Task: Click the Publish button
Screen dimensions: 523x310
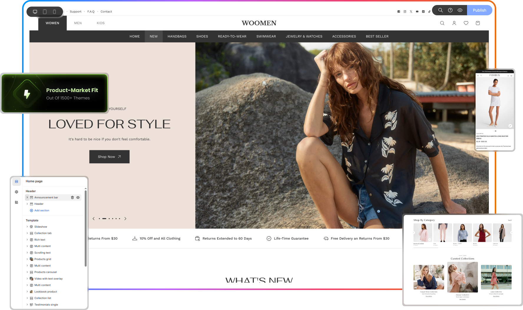Action: 479,10
